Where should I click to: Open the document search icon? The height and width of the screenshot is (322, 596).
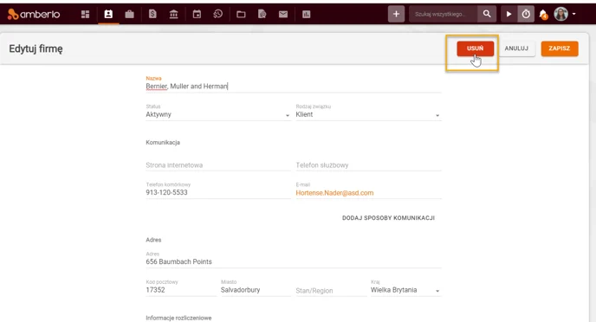coord(262,14)
